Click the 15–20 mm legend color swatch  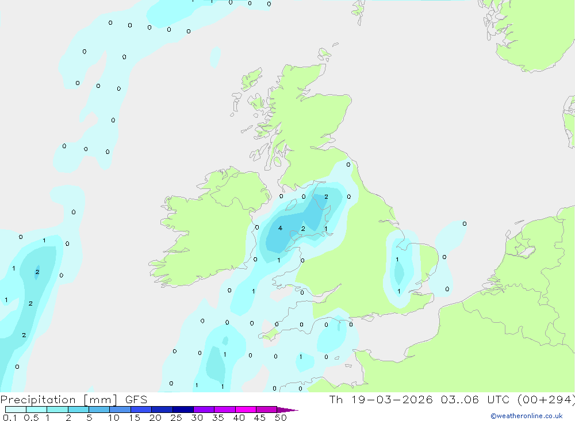click(x=141, y=410)
